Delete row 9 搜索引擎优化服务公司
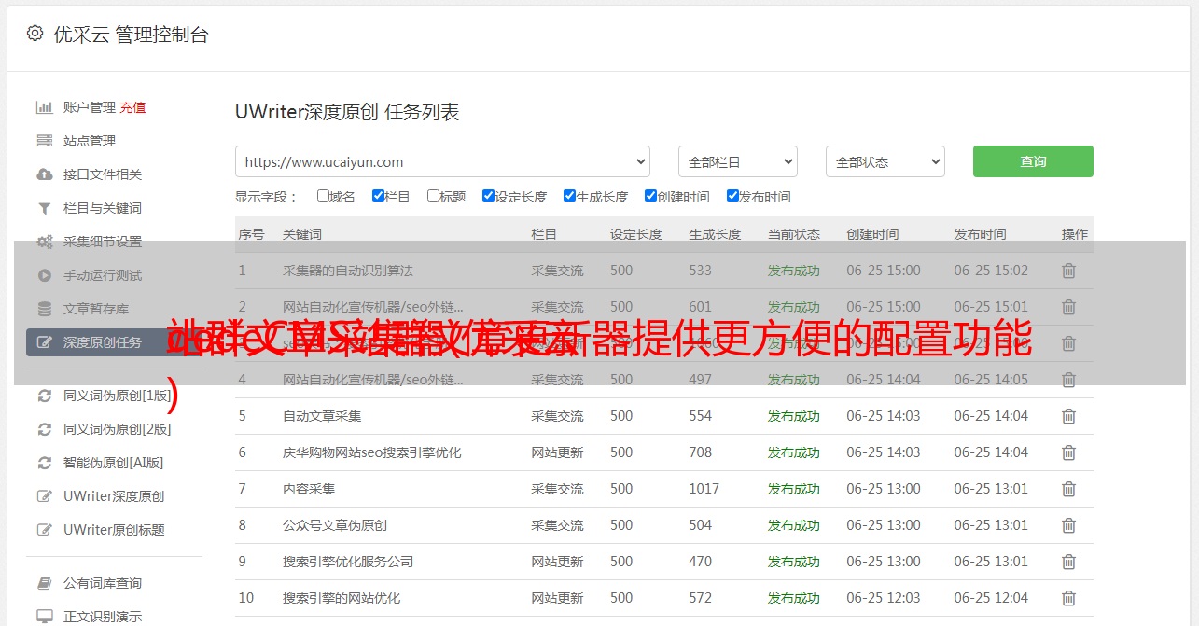1199x626 pixels. (1069, 562)
